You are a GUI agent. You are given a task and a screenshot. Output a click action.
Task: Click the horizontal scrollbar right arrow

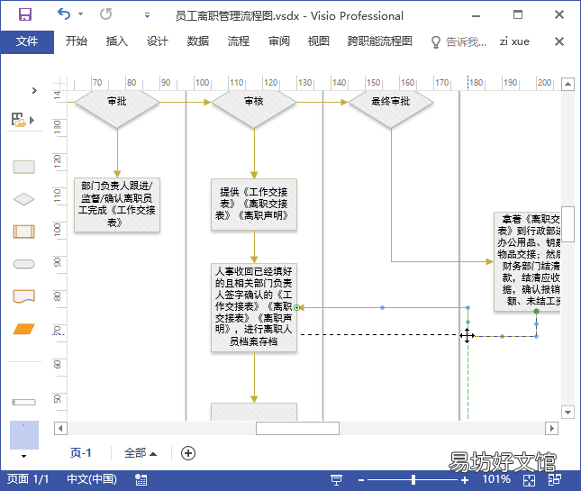click(x=551, y=428)
